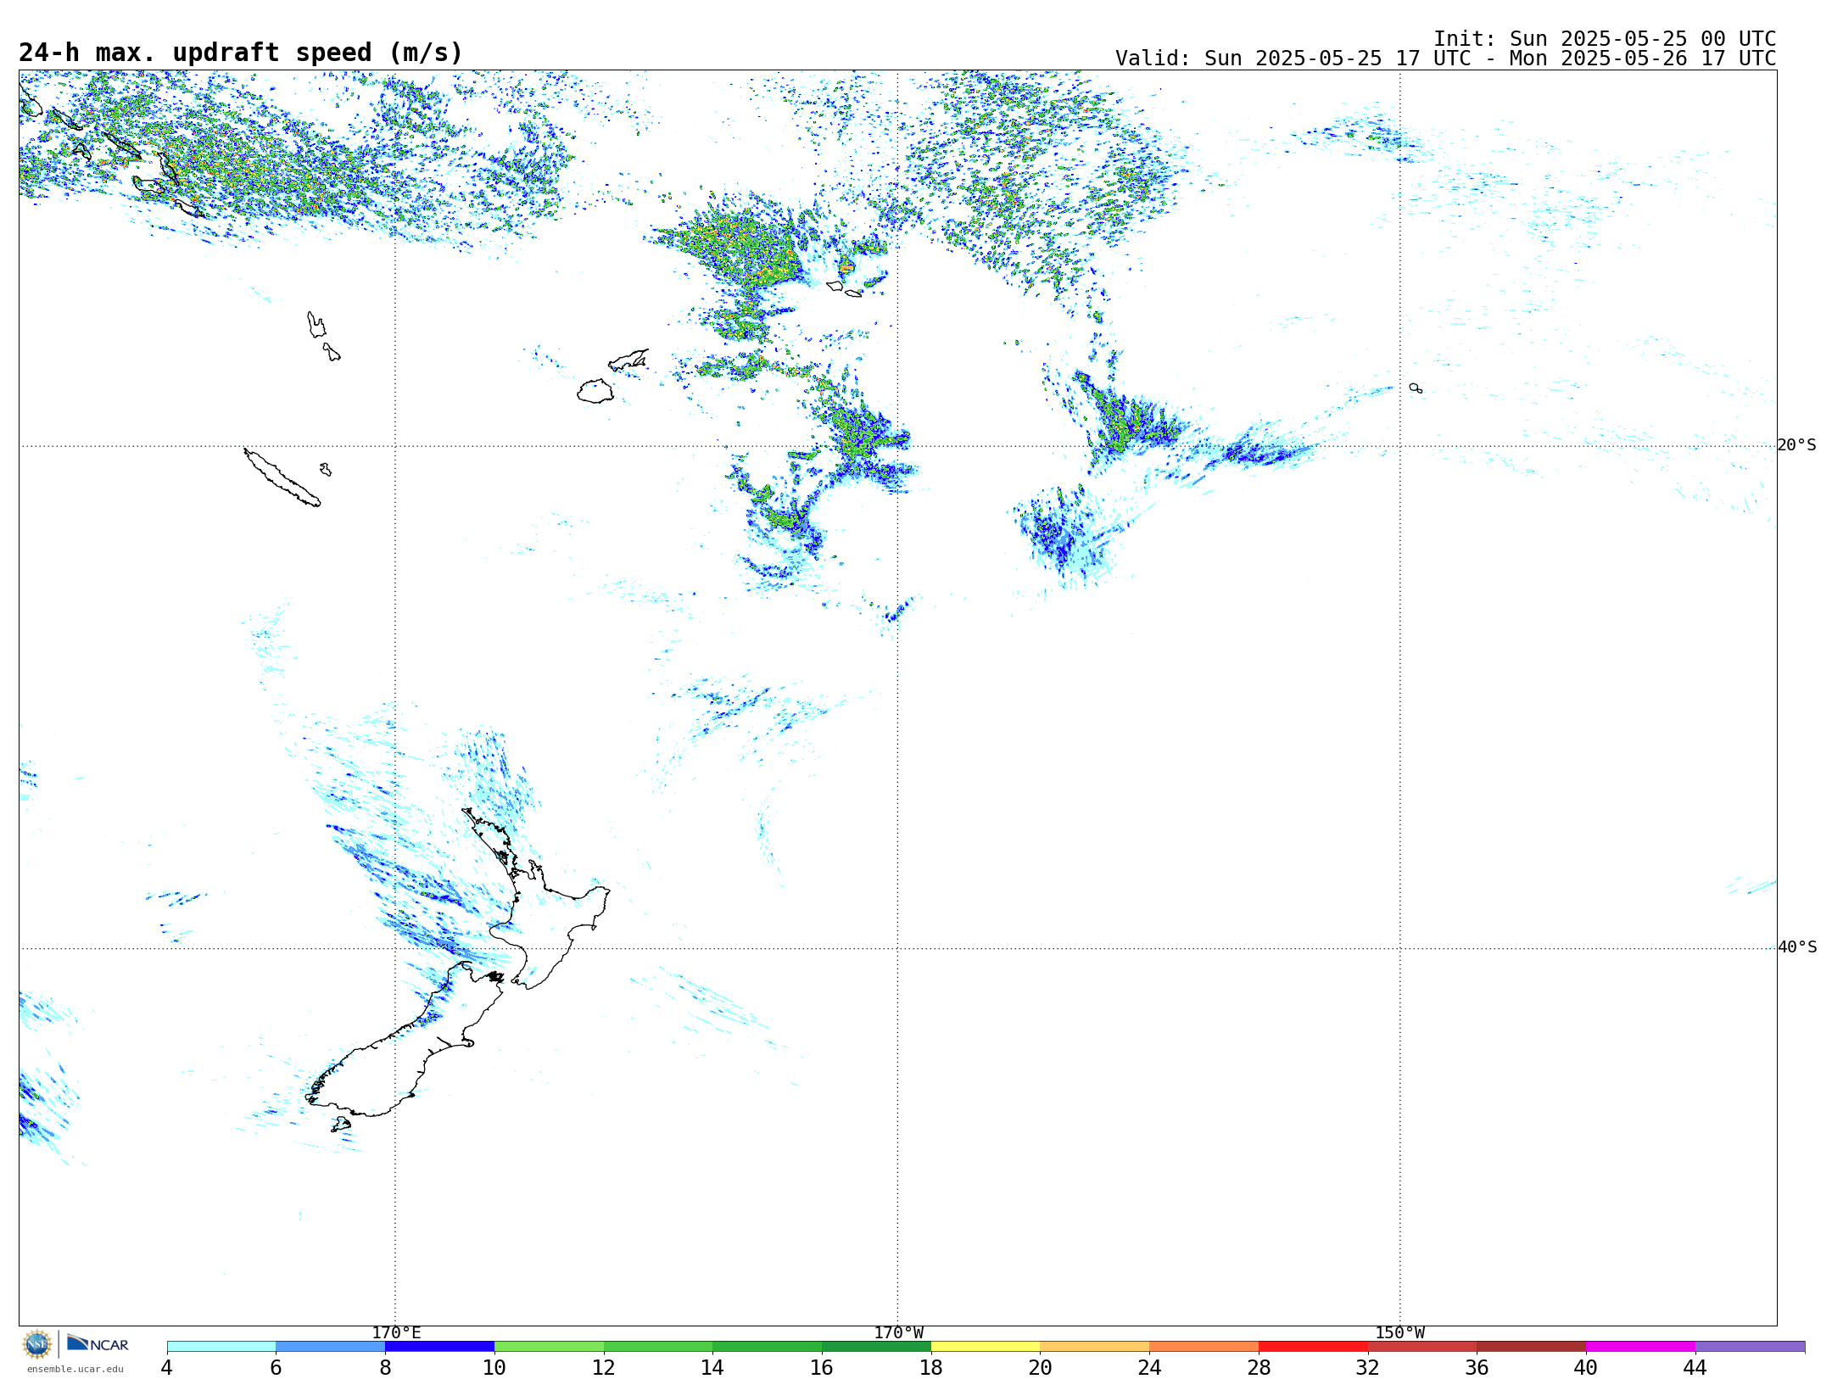This screenshot has height=1379, width=1832.
Task: Select the light cyan 4–6 m/s color swatch
Action: click(x=221, y=1347)
